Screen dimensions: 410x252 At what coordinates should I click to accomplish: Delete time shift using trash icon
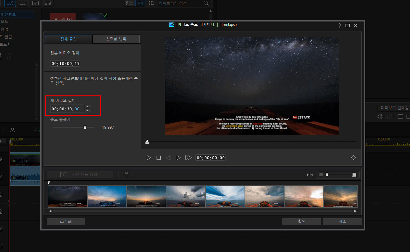[126, 175]
